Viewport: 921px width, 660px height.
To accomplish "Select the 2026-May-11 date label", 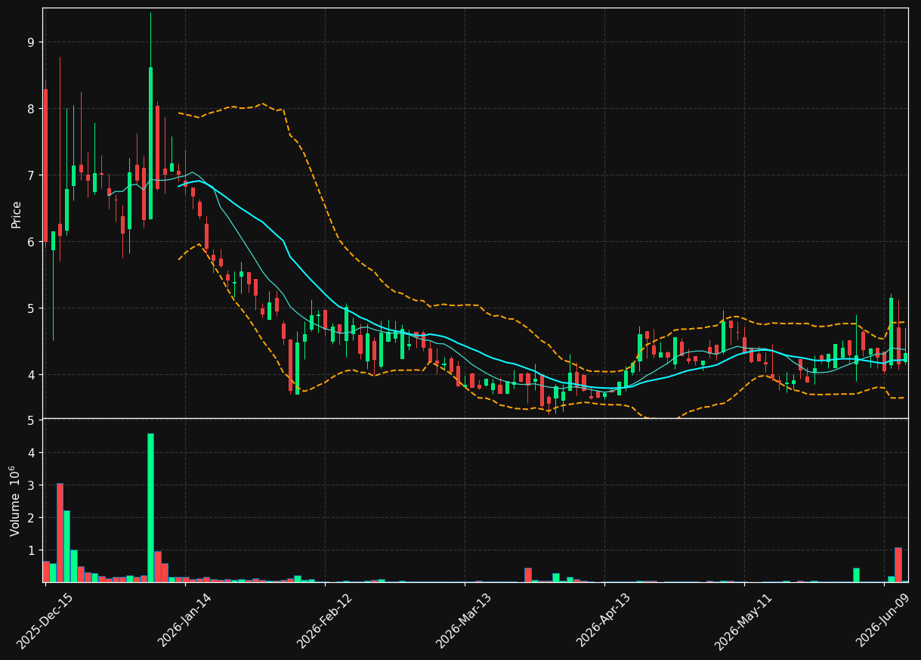I will (x=743, y=621).
